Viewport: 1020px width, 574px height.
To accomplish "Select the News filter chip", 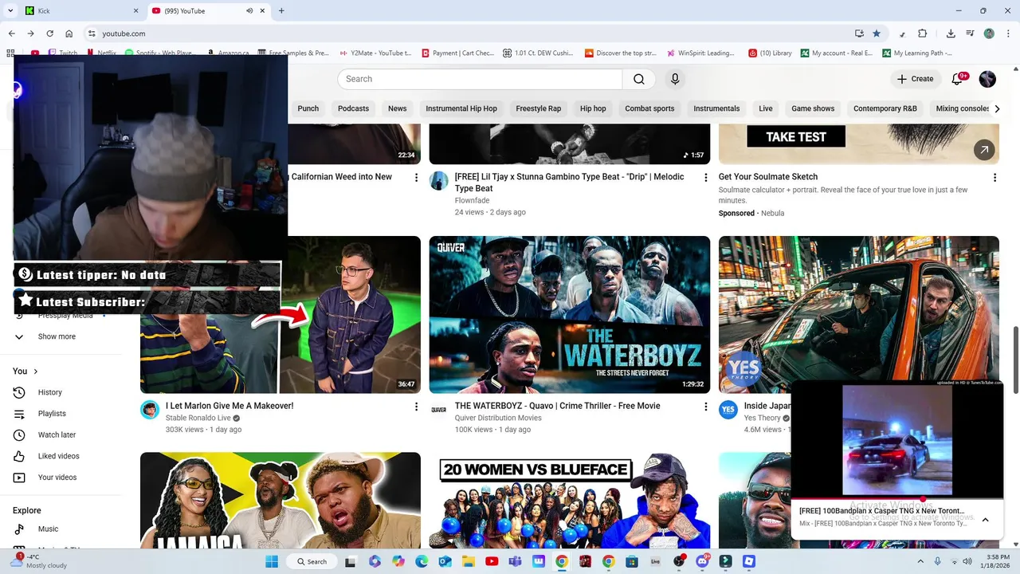I will click(x=397, y=108).
